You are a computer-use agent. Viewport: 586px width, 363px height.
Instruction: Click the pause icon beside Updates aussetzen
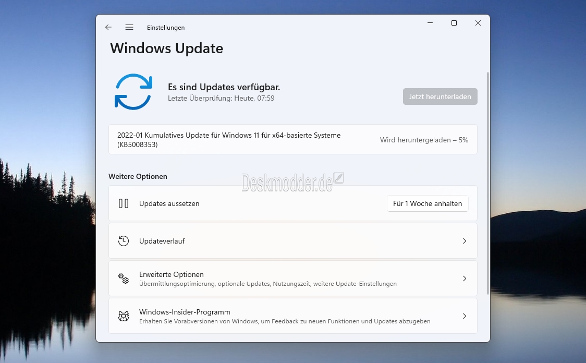pyautogui.click(x=124, y=203)
